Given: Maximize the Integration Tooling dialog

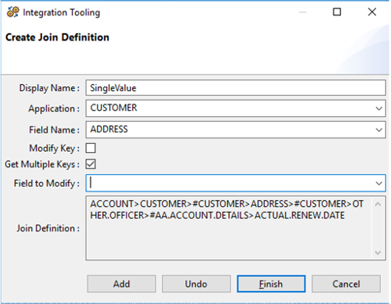Looking at the screenshot, I should click(337, 12).
